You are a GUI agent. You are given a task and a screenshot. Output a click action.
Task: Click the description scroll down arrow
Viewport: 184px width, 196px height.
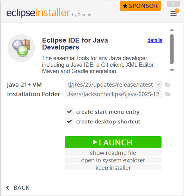coord(172,70)
